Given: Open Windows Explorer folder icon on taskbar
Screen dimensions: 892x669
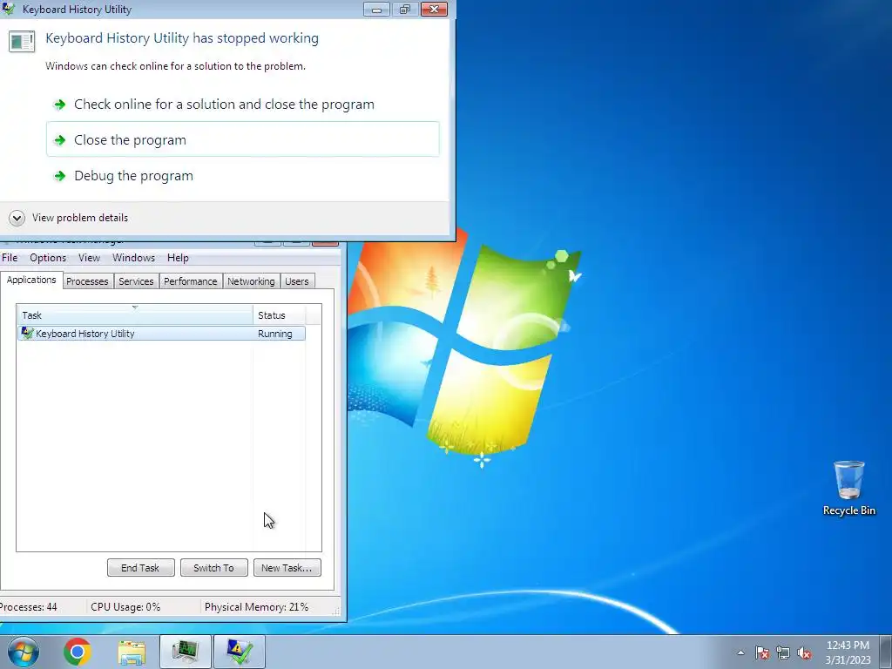Looking at the screenshot, I should coord(132,652).
